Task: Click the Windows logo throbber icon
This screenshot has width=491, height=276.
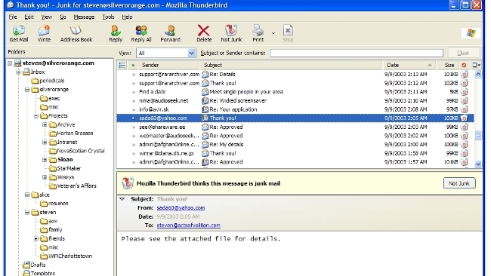Action: (x=471, y=33)
